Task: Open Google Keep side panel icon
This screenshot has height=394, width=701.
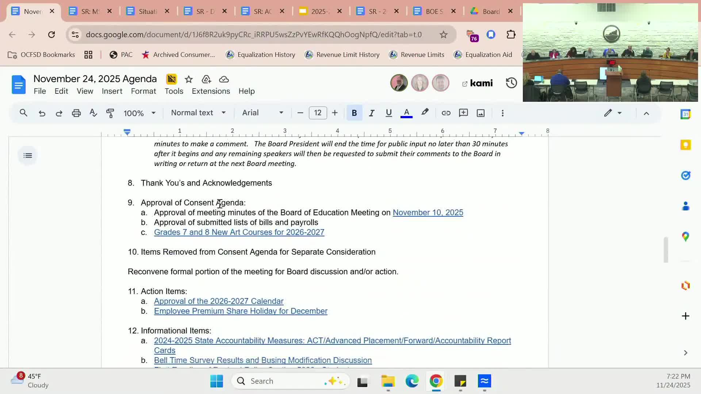Action: (x=685, y=145)
